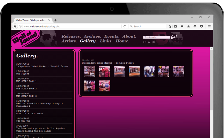
Task: Open the downloads arrow icon
Action: click(182, 26)
